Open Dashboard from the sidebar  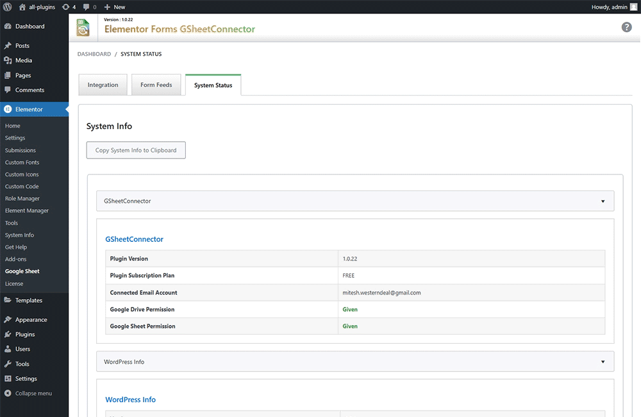[x=29, y=26]
